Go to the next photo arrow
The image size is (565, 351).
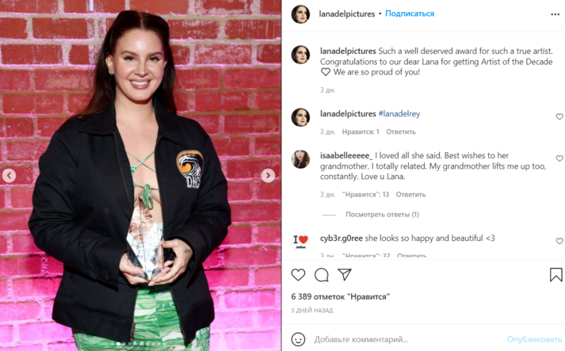coord(268,176)
